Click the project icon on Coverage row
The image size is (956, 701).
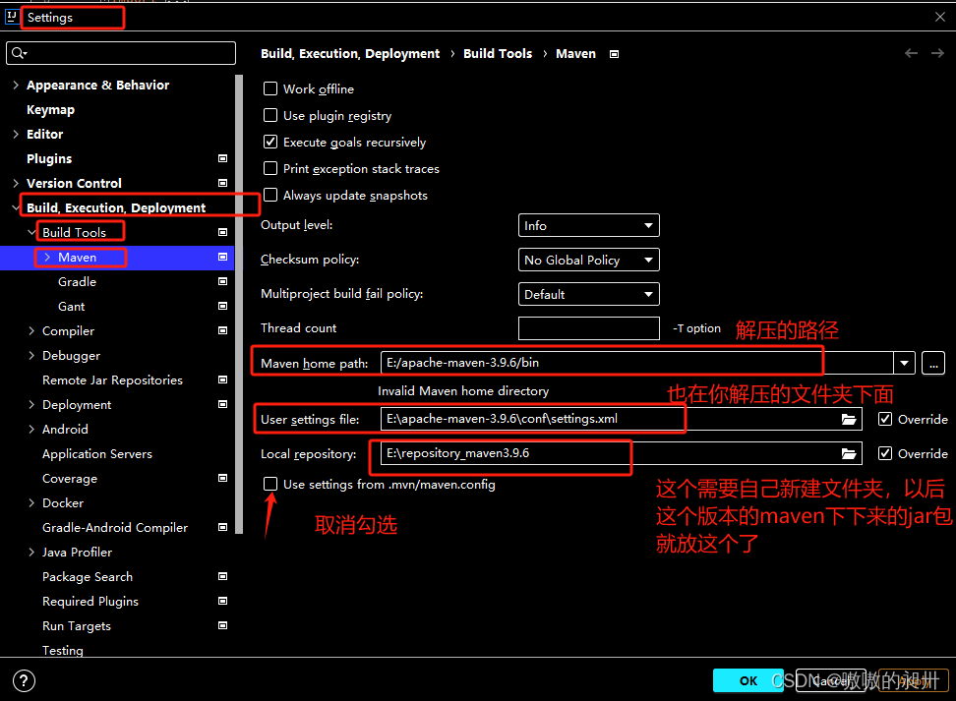(x=222, y=478)
